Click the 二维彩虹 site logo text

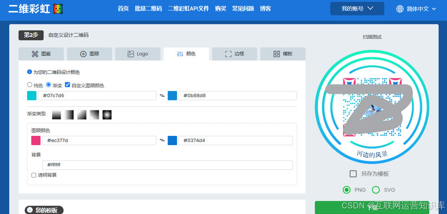(x=30, y=9)
